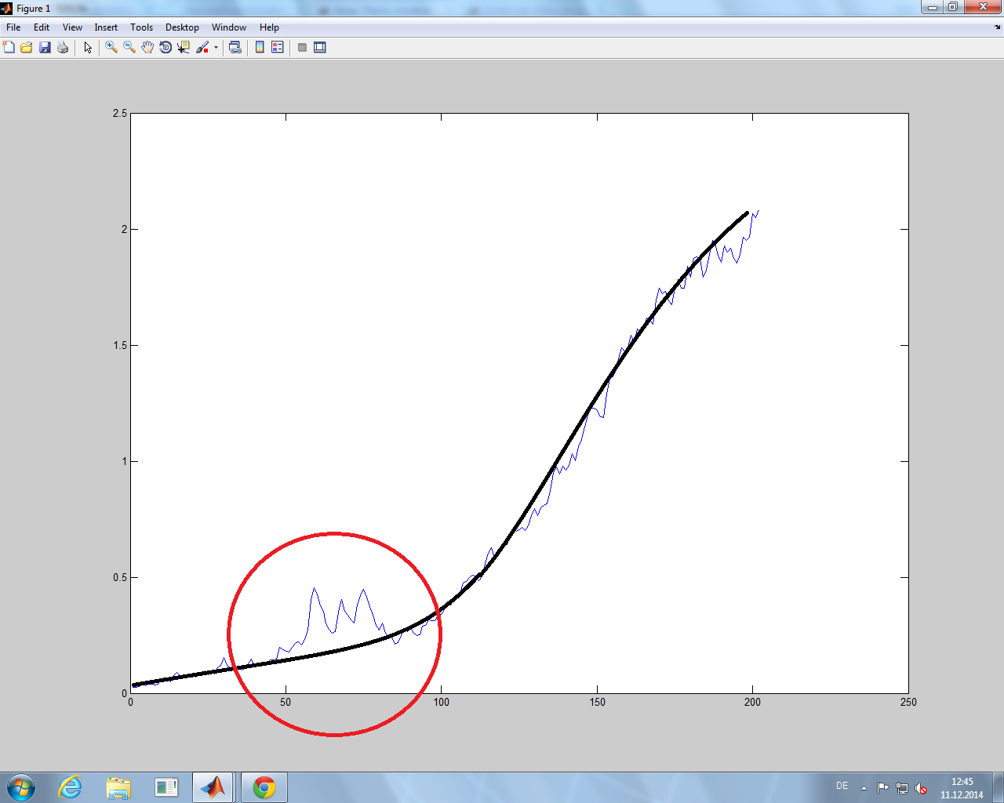
Task: Save the figure using the floppy disk icon
Action: [45, 48]
